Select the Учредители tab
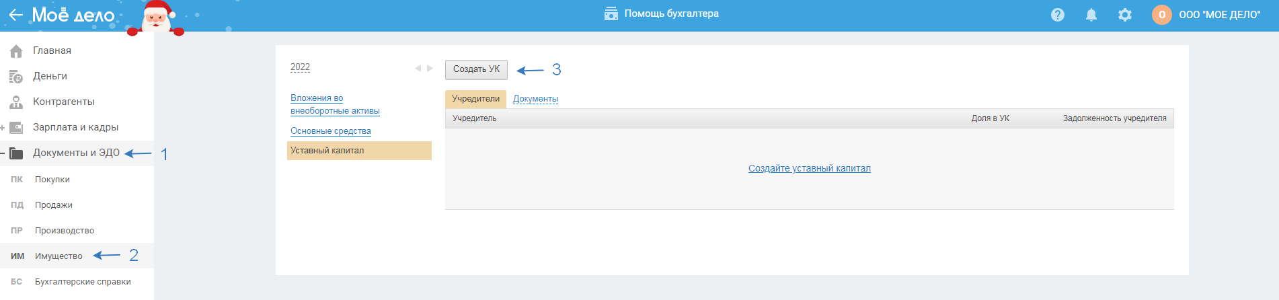 (475, 99)
